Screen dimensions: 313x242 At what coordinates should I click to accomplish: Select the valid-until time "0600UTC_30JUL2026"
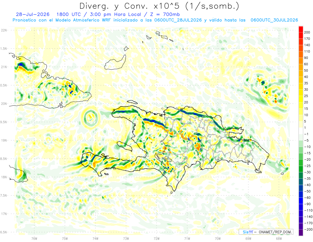click(274, 20)
